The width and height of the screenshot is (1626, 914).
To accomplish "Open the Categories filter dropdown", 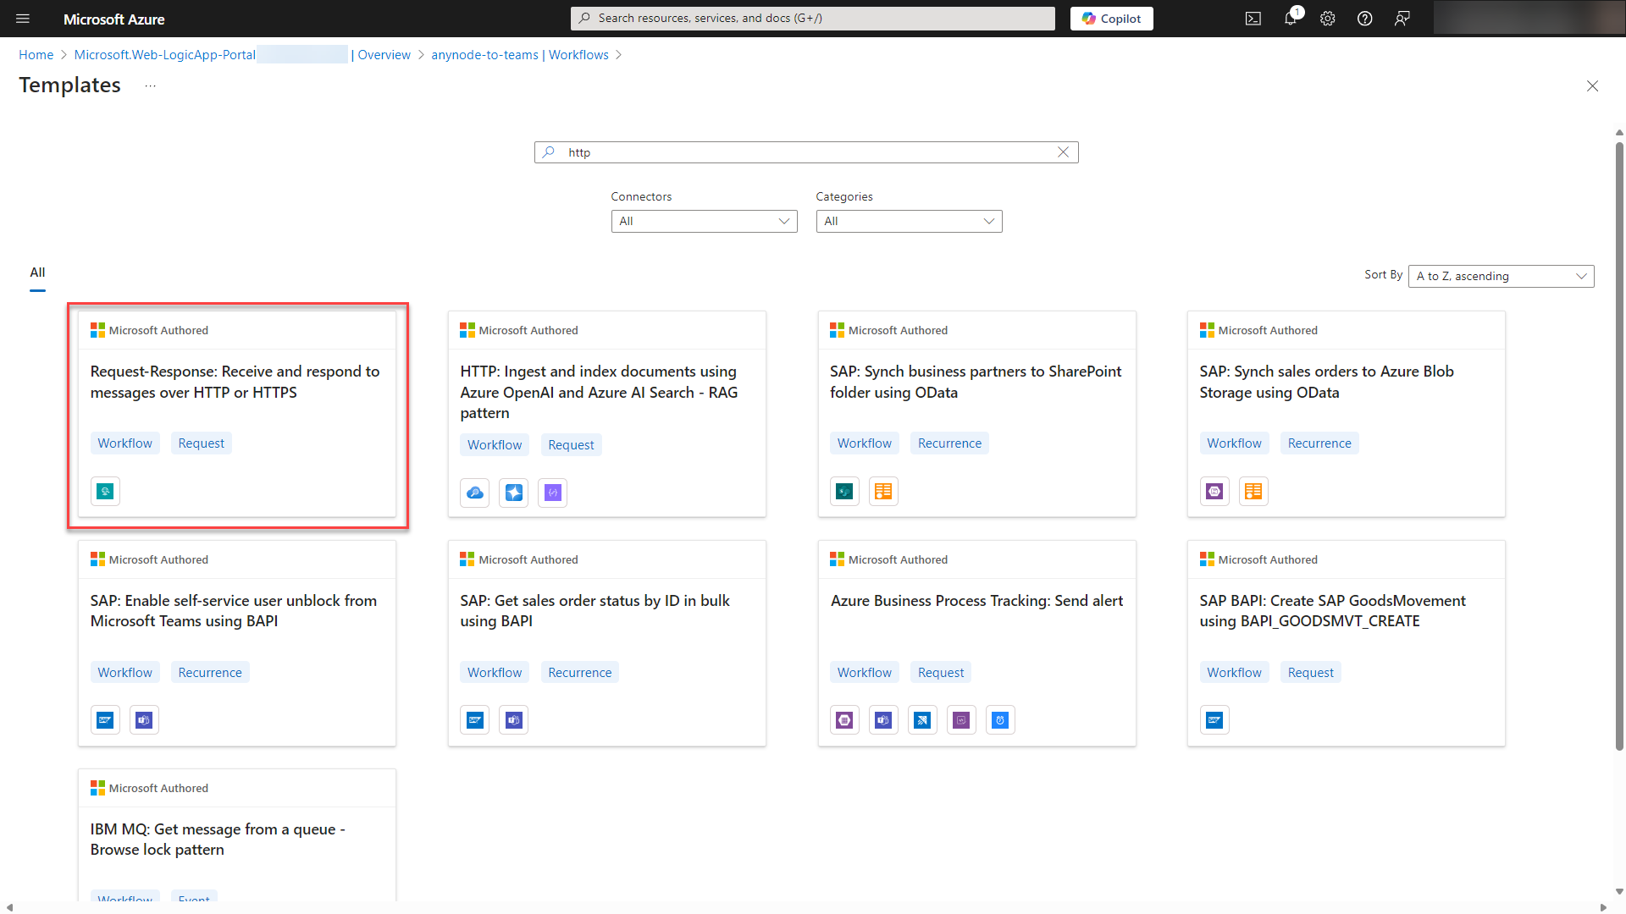I will 909,221.
